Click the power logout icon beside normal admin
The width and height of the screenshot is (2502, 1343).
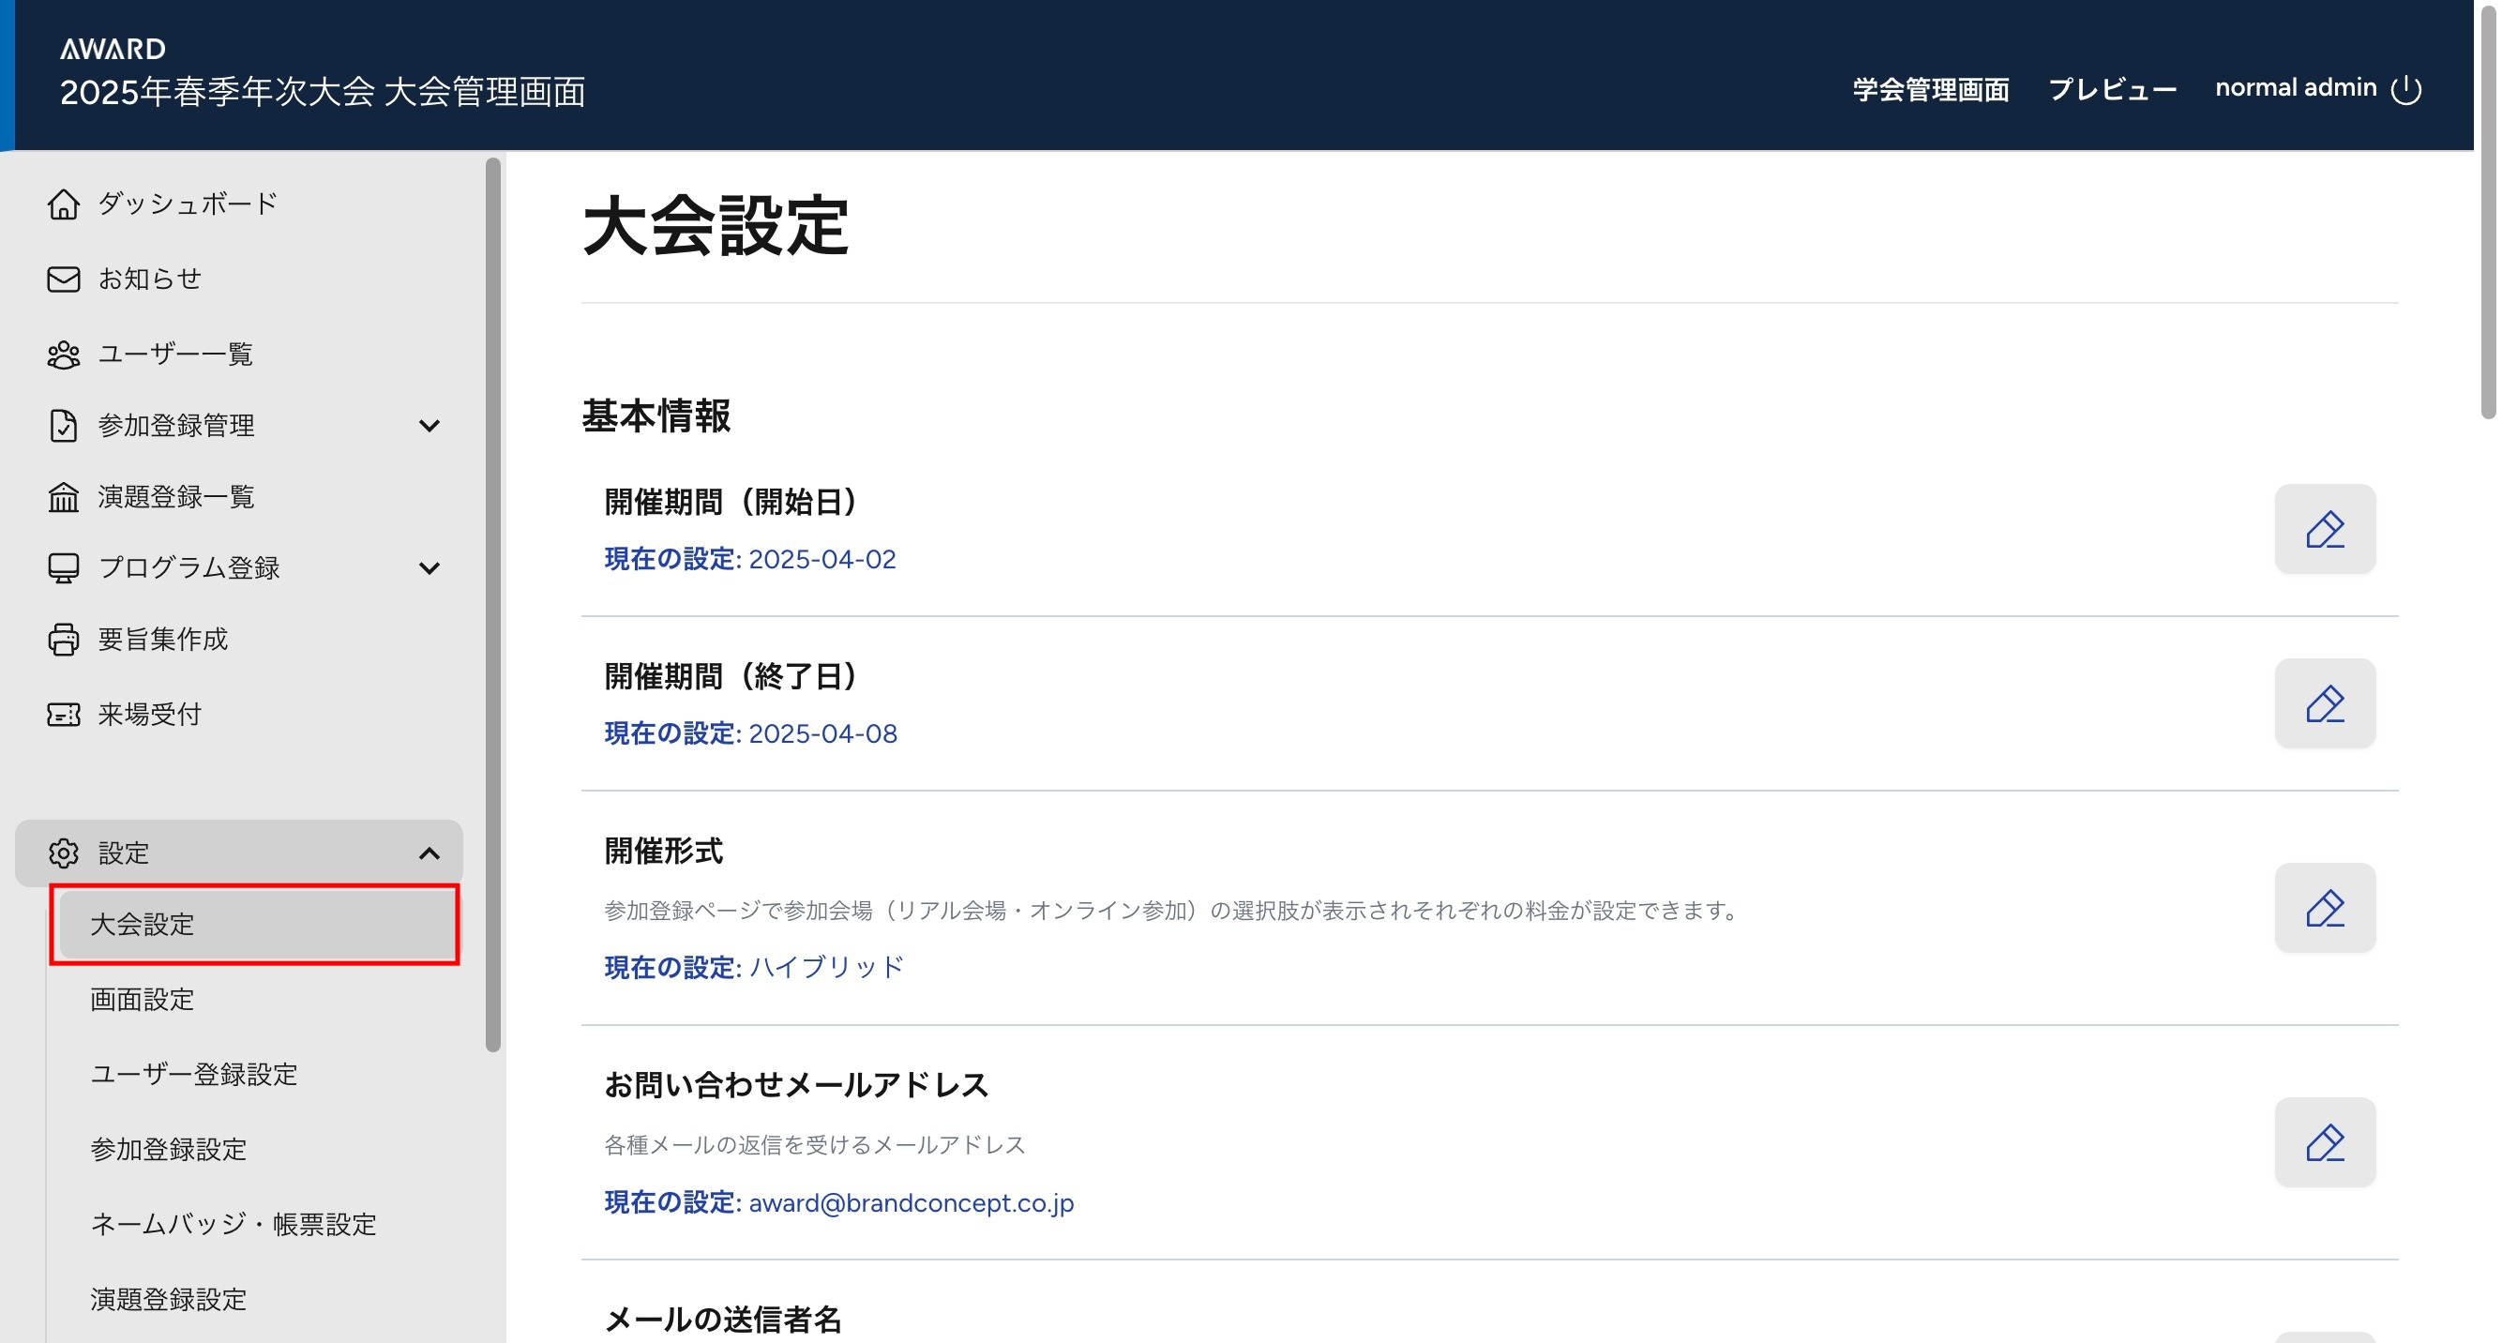click(x=2405, y=89)
